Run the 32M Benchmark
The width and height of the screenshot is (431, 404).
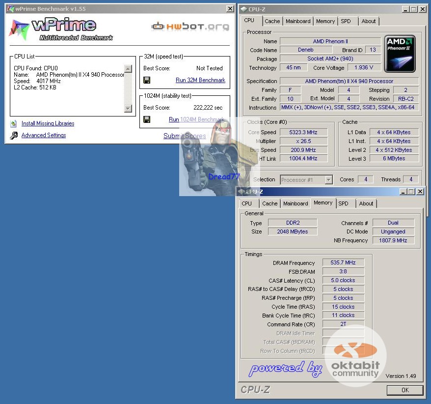click(x=200, y=80)
